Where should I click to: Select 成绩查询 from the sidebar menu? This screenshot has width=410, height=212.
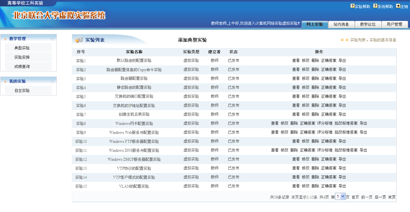click(22, 67)
